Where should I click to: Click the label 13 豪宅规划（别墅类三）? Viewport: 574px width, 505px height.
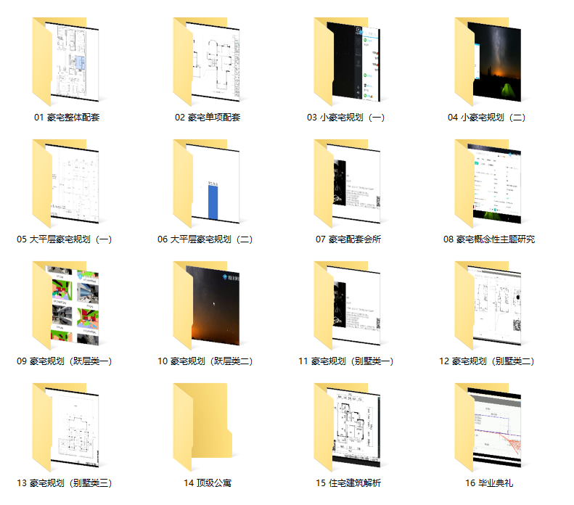pos(65,483)
